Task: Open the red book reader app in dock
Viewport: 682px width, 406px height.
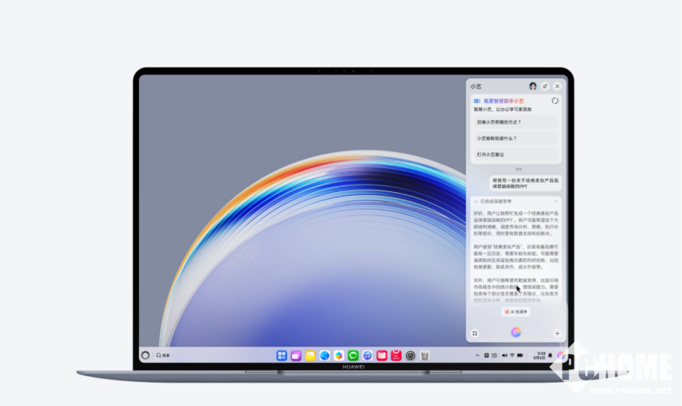Action: 382,356
